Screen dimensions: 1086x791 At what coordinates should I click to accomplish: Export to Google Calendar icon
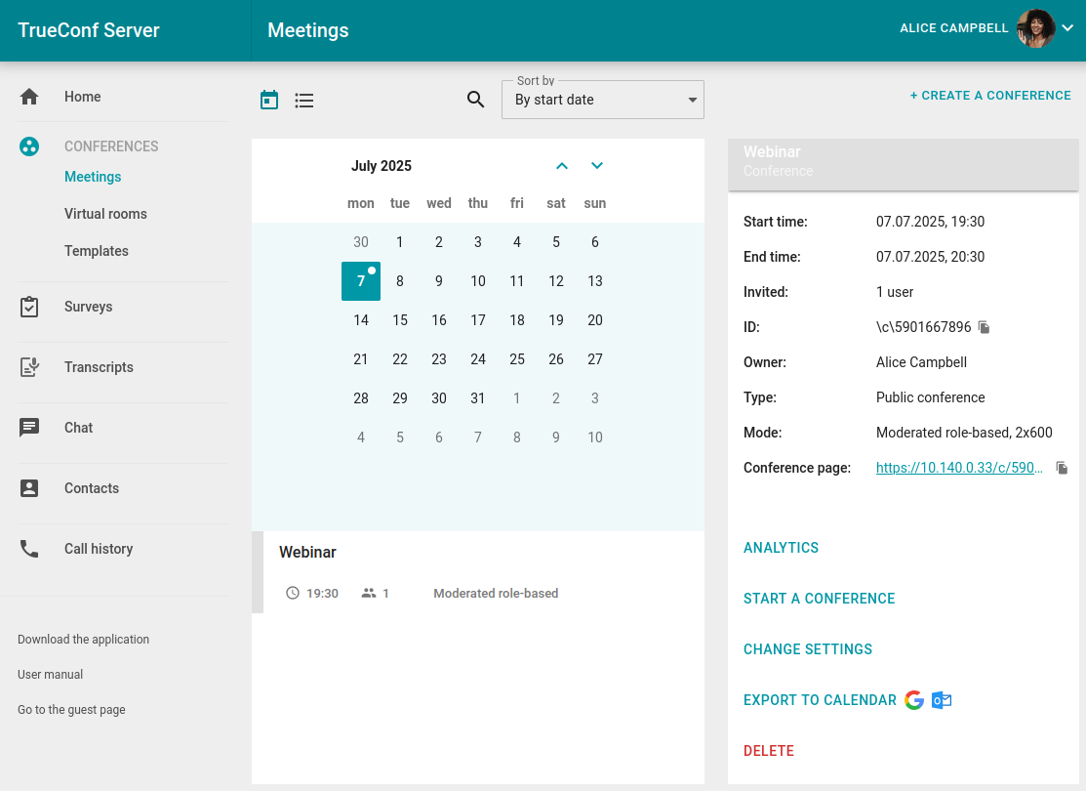click(x=914, y=700)
